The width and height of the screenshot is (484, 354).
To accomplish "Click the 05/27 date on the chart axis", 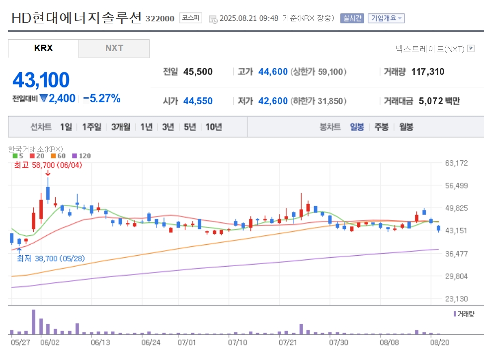I will coord(20,342).
